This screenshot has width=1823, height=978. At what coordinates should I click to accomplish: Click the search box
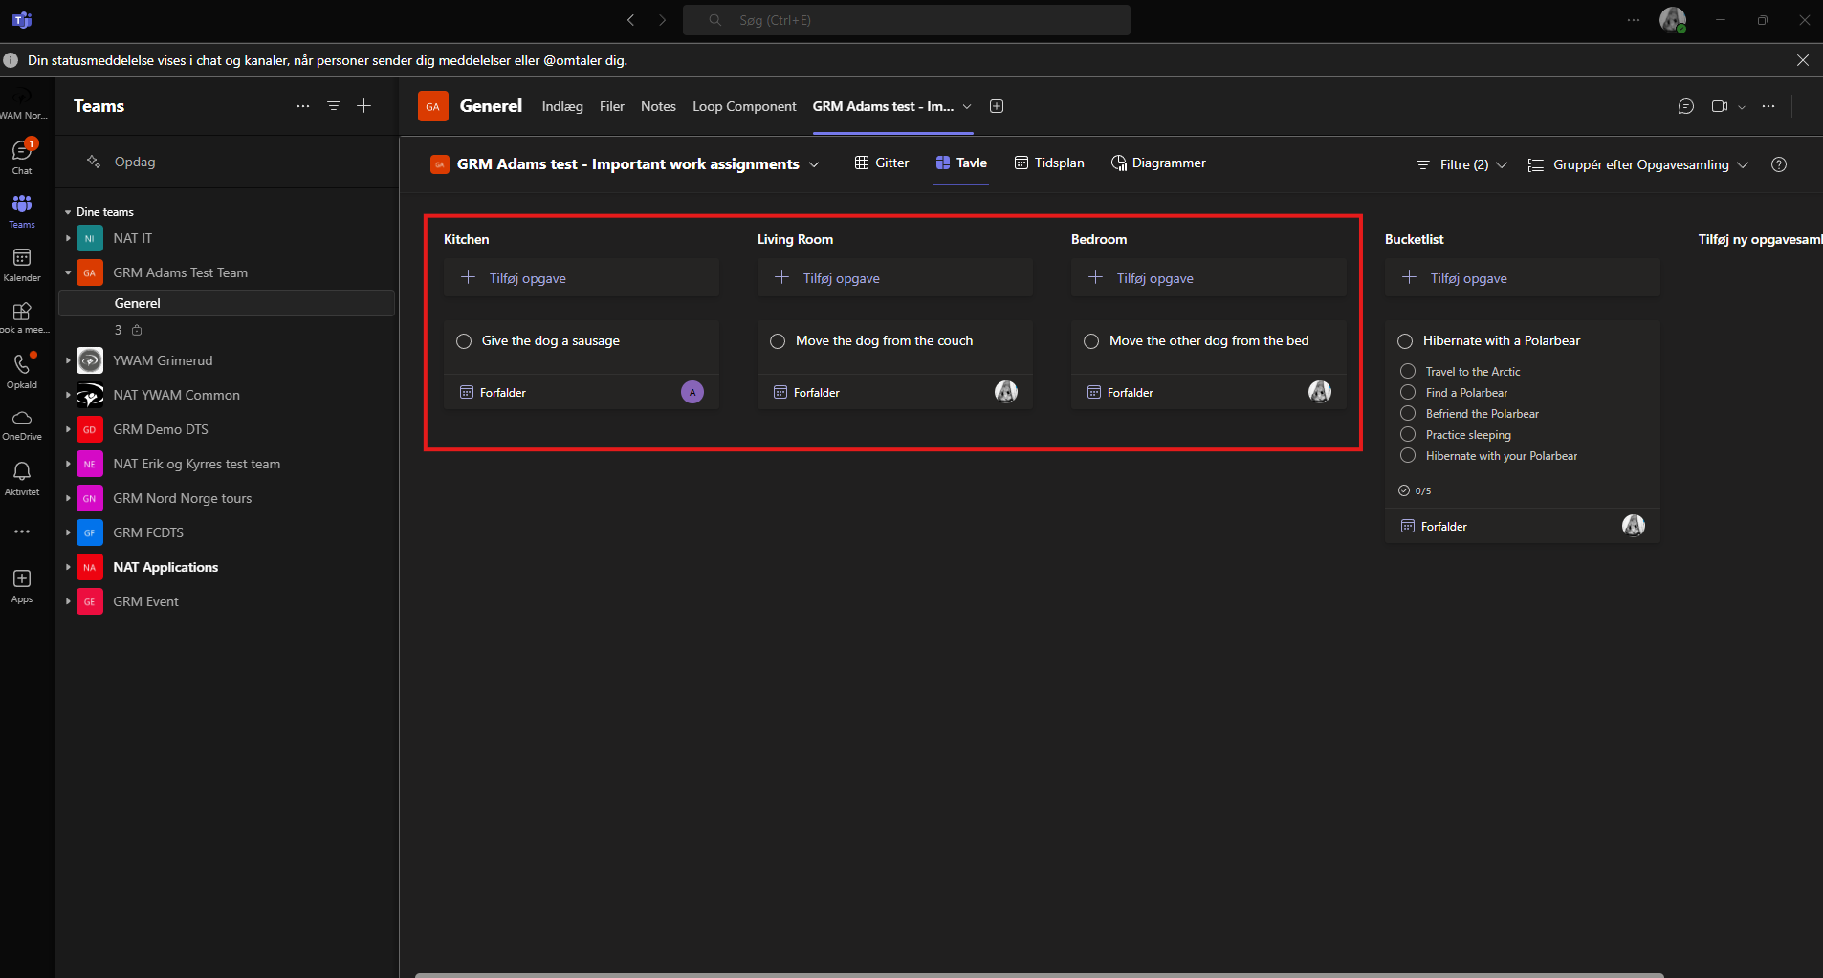(x=907, y=20)
